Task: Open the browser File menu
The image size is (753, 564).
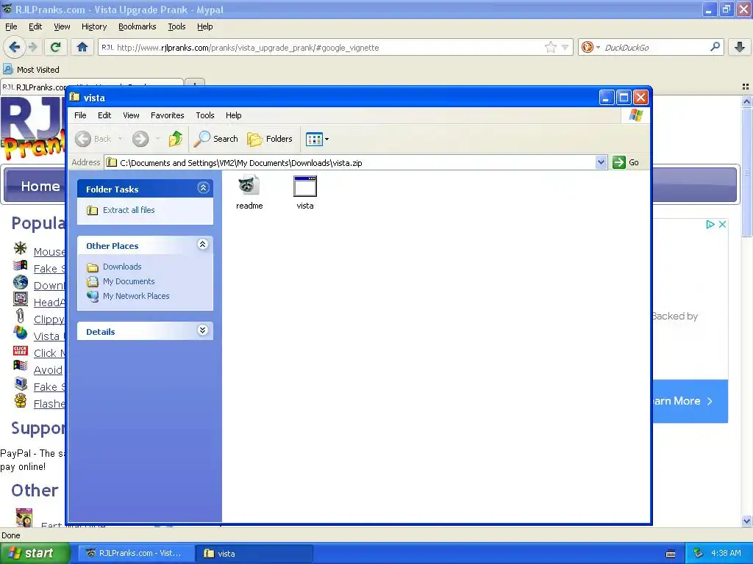Action: (11, 26)
